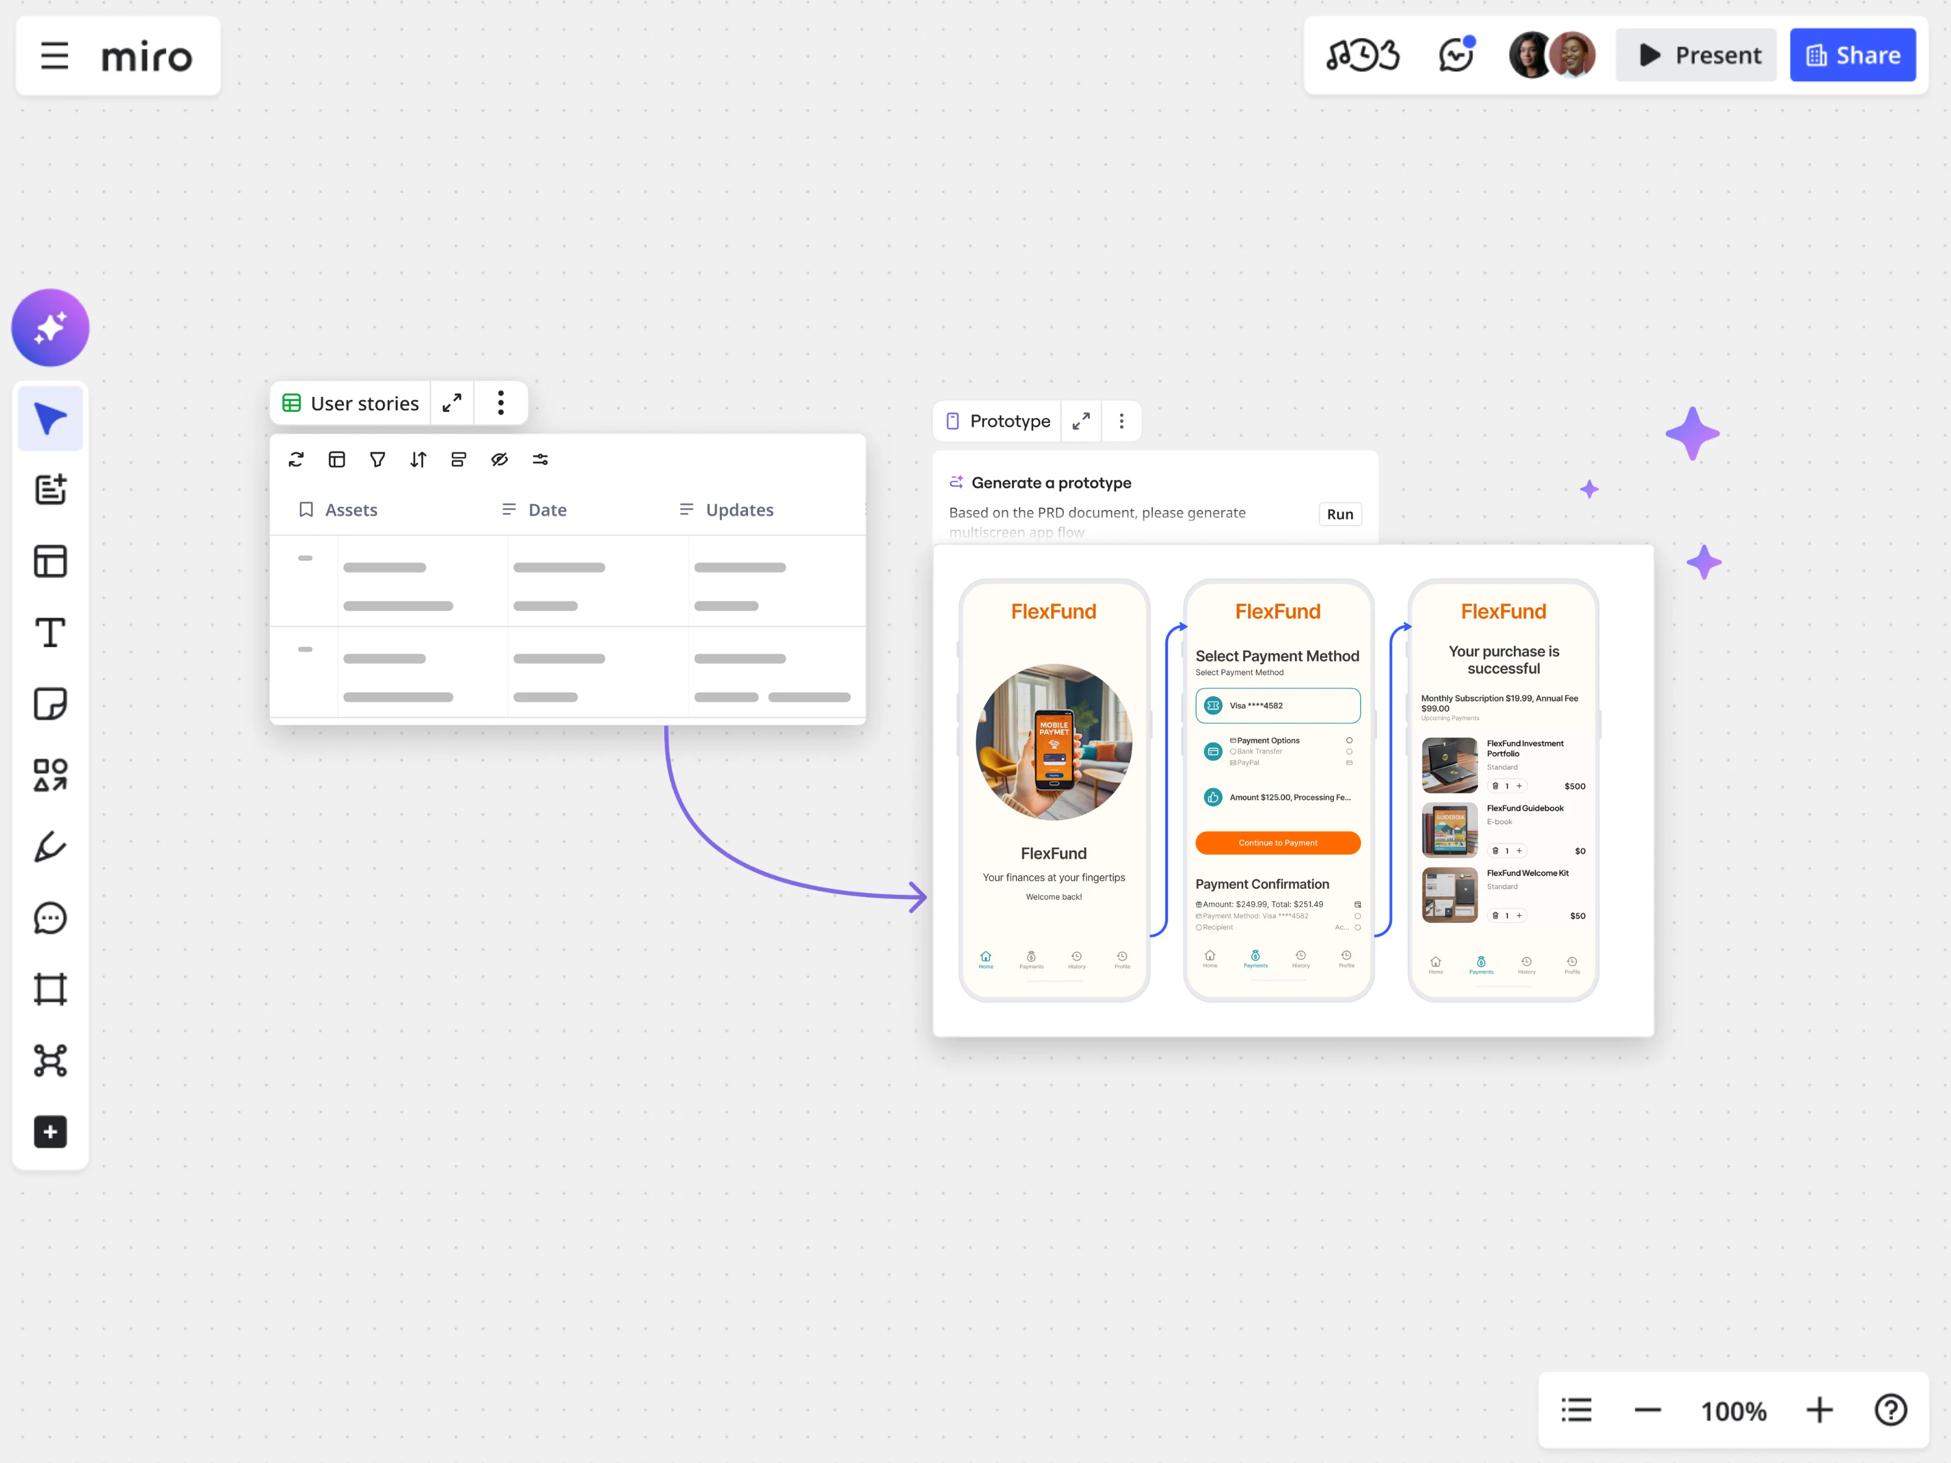Run the Generate a prototype prompt
This screenshot has height=1463, width=1951.
pos(1339,514)
